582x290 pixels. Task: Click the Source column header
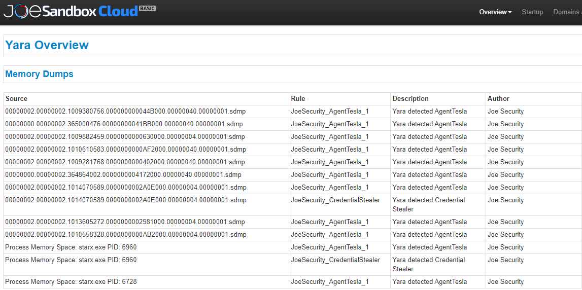pyautogui.click(x=16, y=99)
